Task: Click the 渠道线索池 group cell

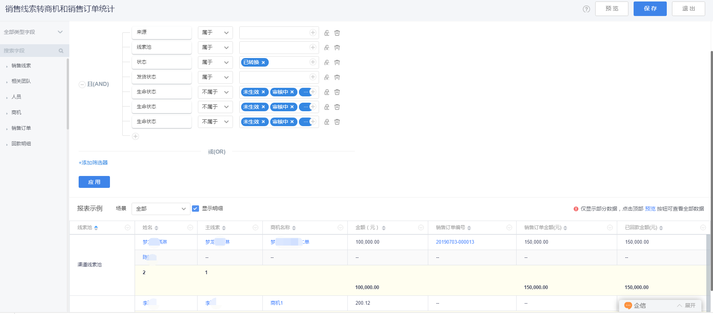Action: pos(102,265)
